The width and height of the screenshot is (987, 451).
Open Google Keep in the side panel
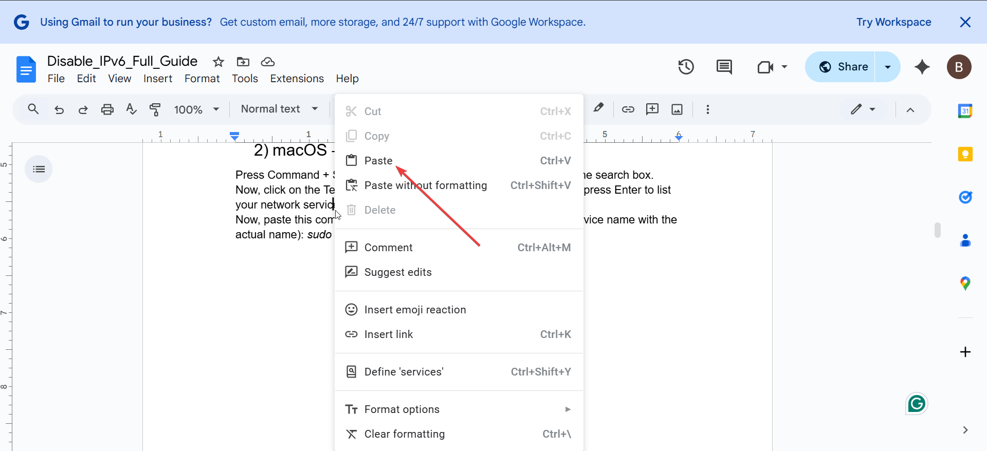(965, 154)
